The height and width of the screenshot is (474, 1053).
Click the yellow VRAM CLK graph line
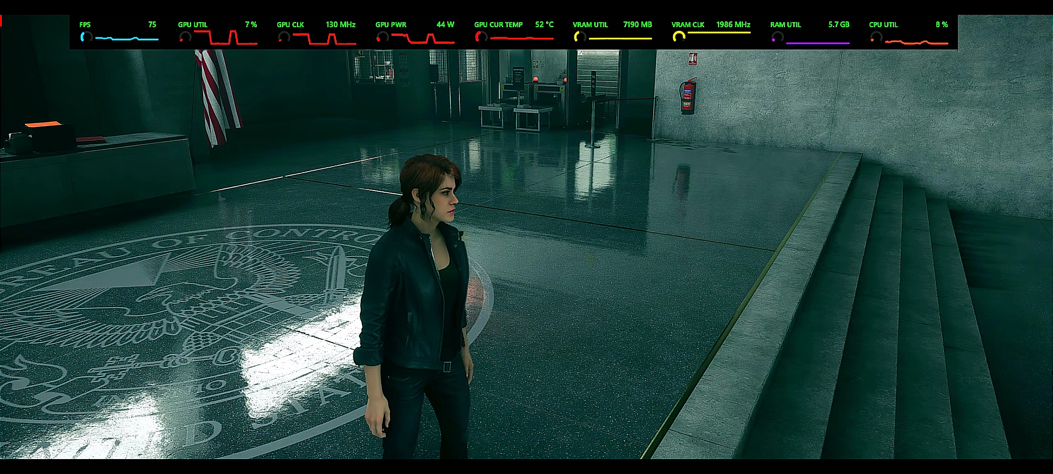pos(719,32)
